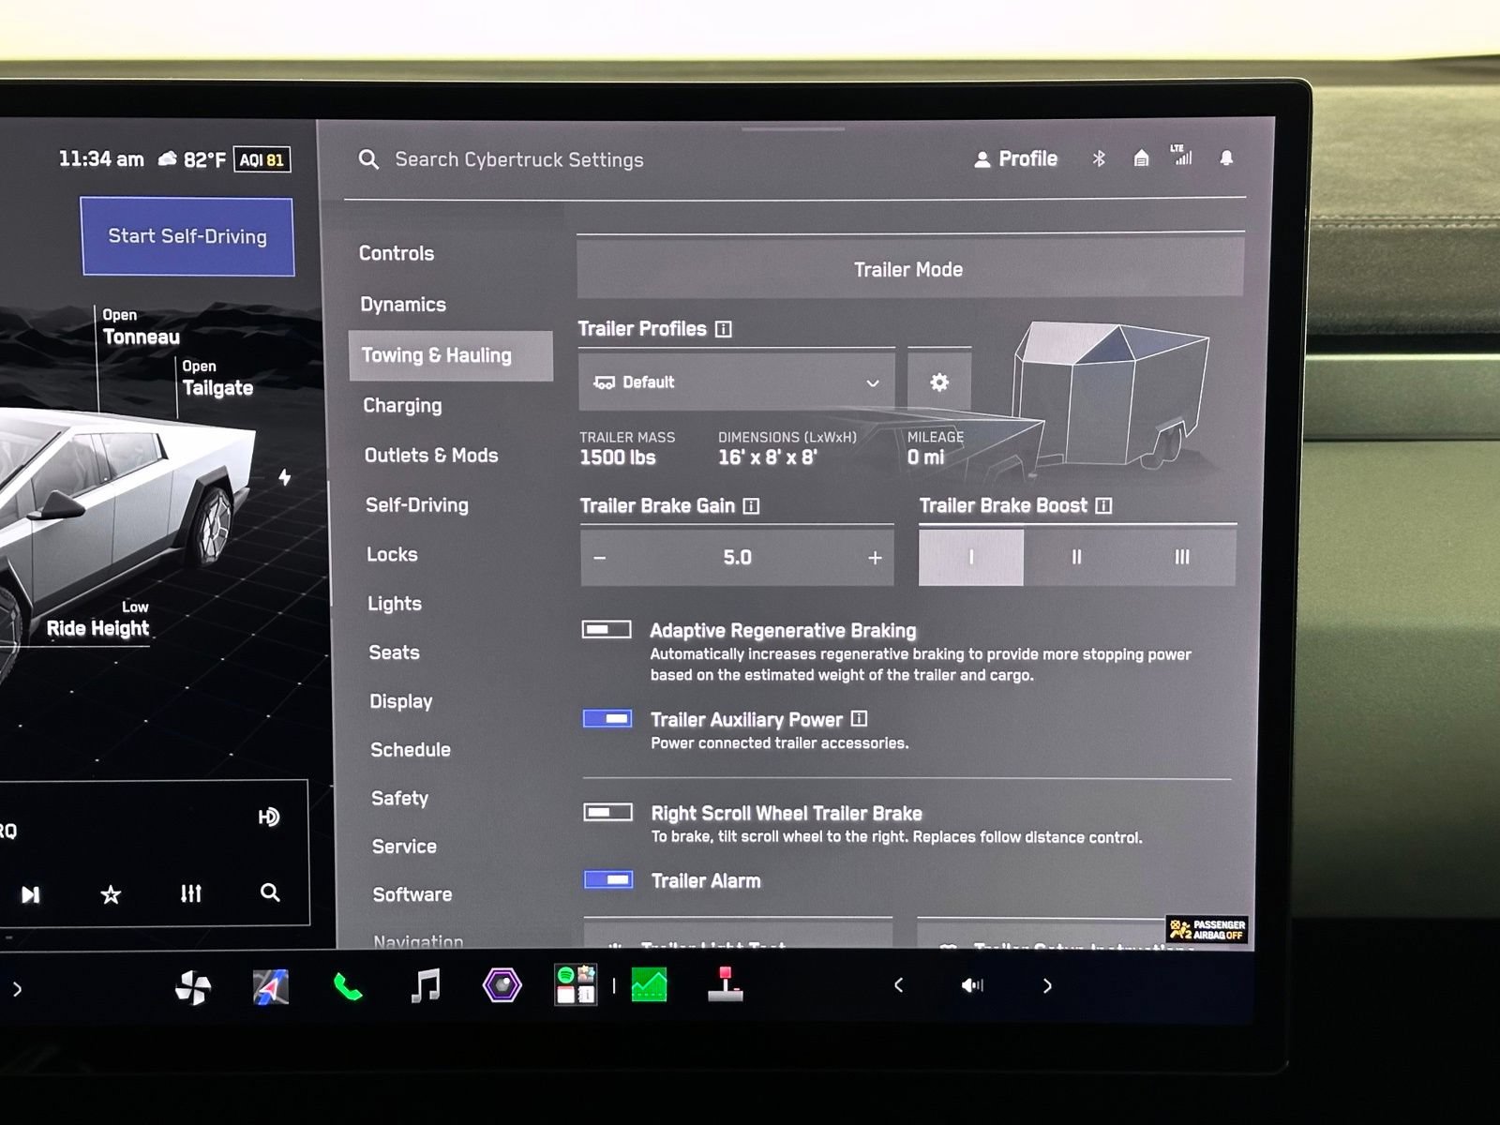The width and height of the screenshot is (1500, 1125).
Task: Launch the navigation map app
Action: [271, 987]
